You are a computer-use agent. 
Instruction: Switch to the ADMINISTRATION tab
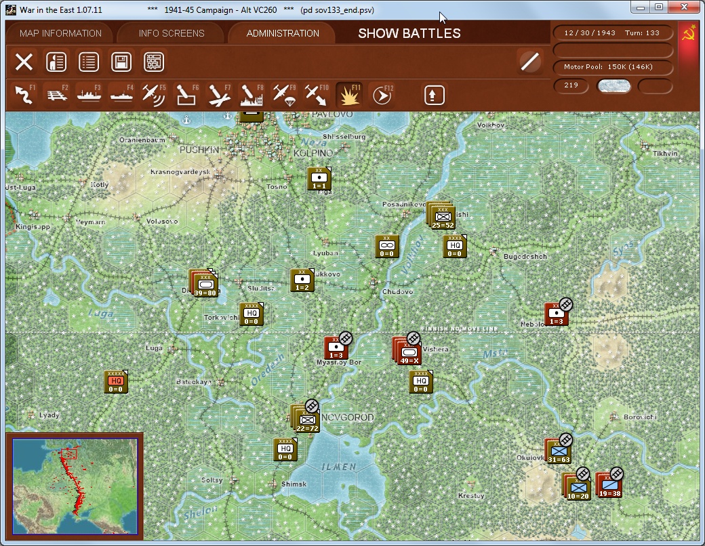(x=283, y=33)
